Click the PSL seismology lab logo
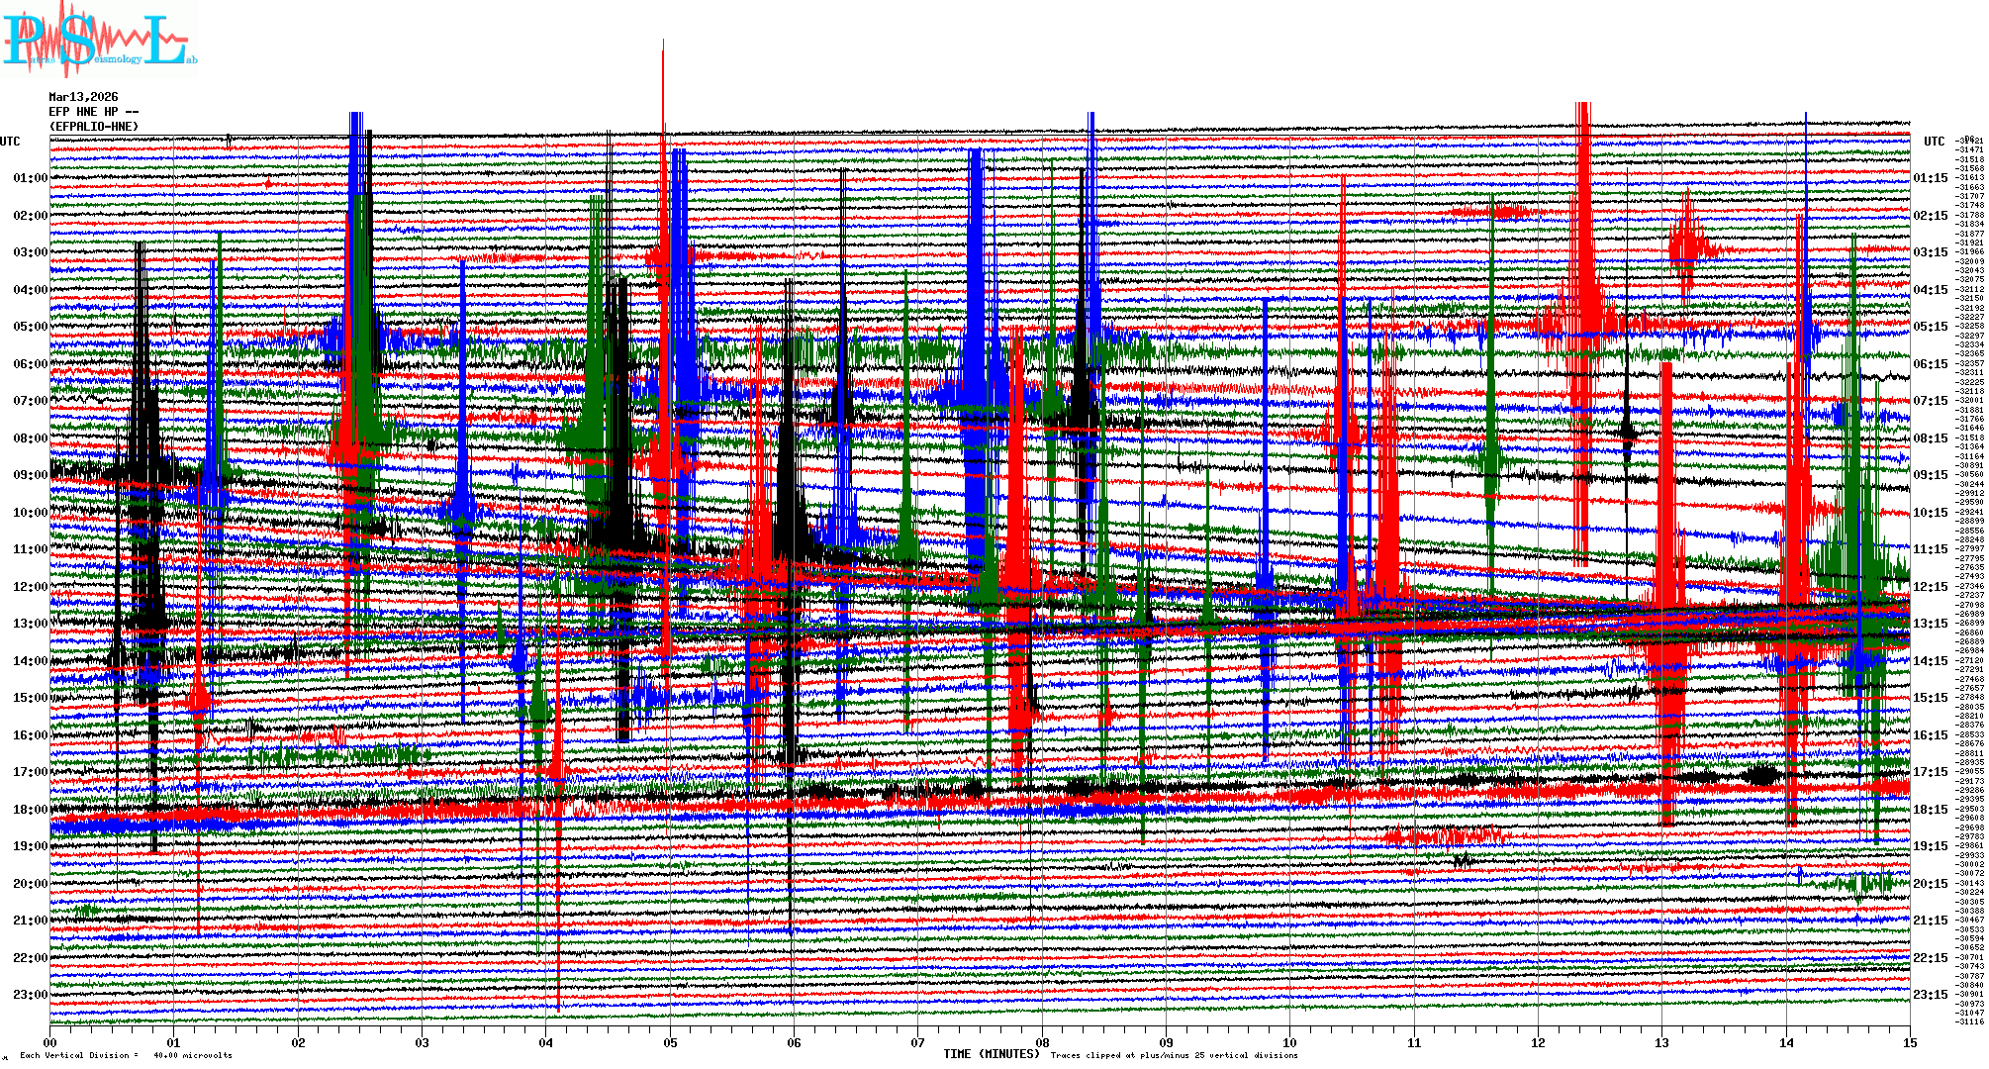1989x1069 pixels. [x=99, y=40]
